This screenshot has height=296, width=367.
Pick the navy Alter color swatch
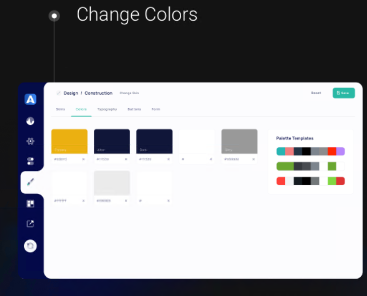(x=112, y=142)
